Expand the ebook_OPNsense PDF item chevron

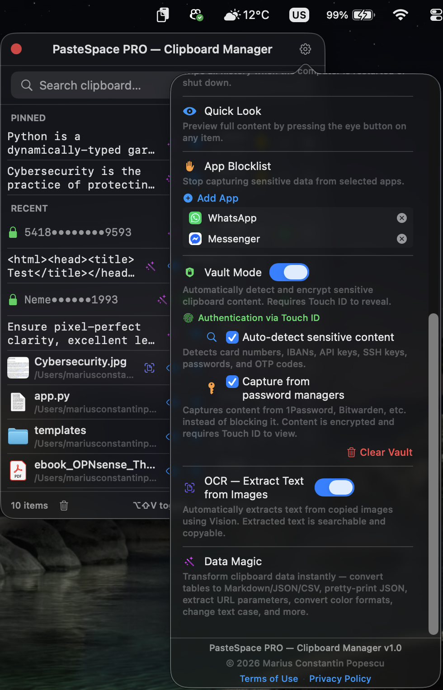point(168,470)
